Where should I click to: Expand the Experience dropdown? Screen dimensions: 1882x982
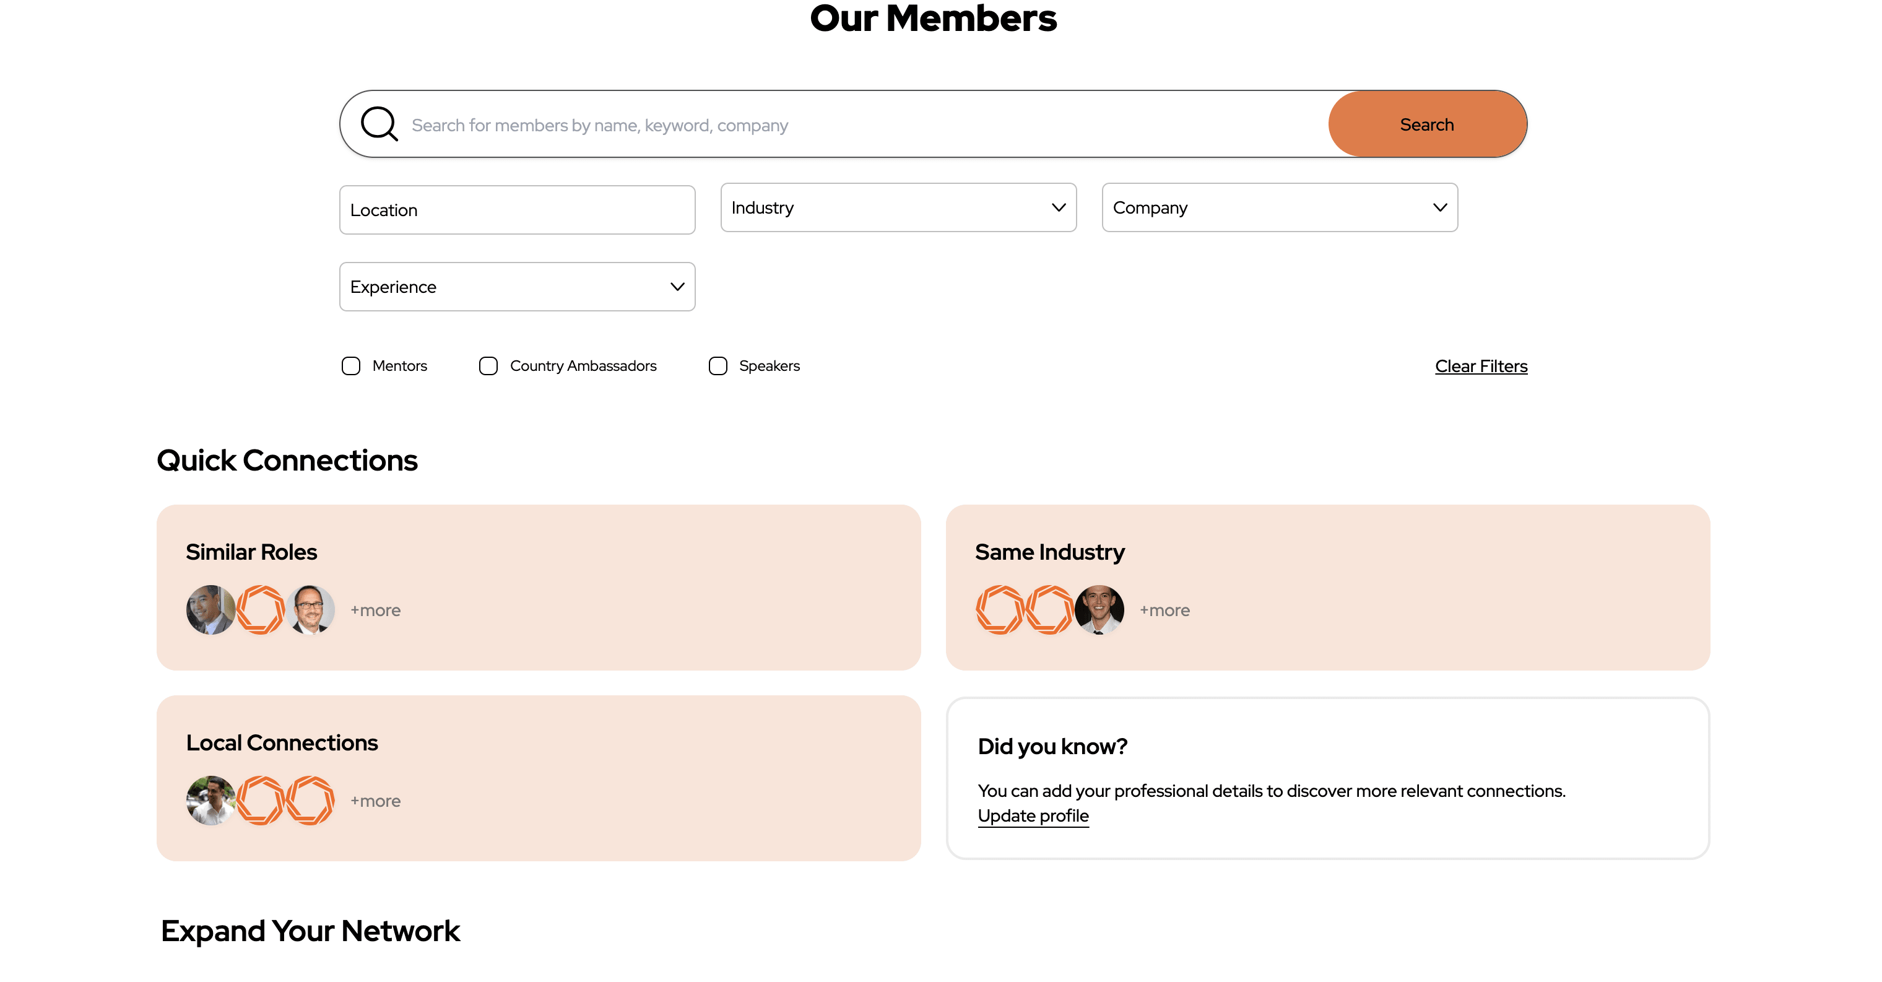[x=518, y=287]
